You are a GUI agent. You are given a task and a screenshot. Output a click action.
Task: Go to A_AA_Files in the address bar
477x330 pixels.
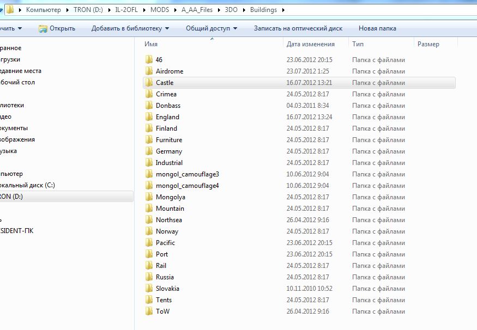pos(197,10)
